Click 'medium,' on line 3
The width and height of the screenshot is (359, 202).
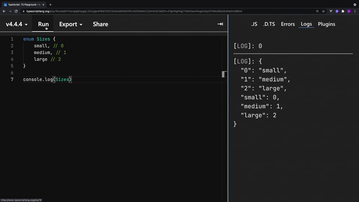(43, 52)
